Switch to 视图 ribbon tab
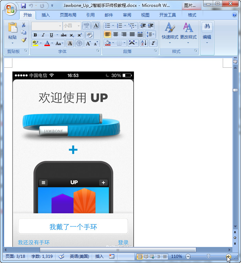241x263 pixels. 145,15
